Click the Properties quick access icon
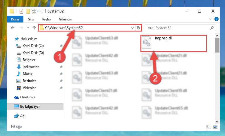 pyautogui.click(x=21, y=11)
